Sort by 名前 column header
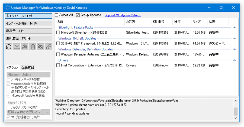 pos(90,22)
